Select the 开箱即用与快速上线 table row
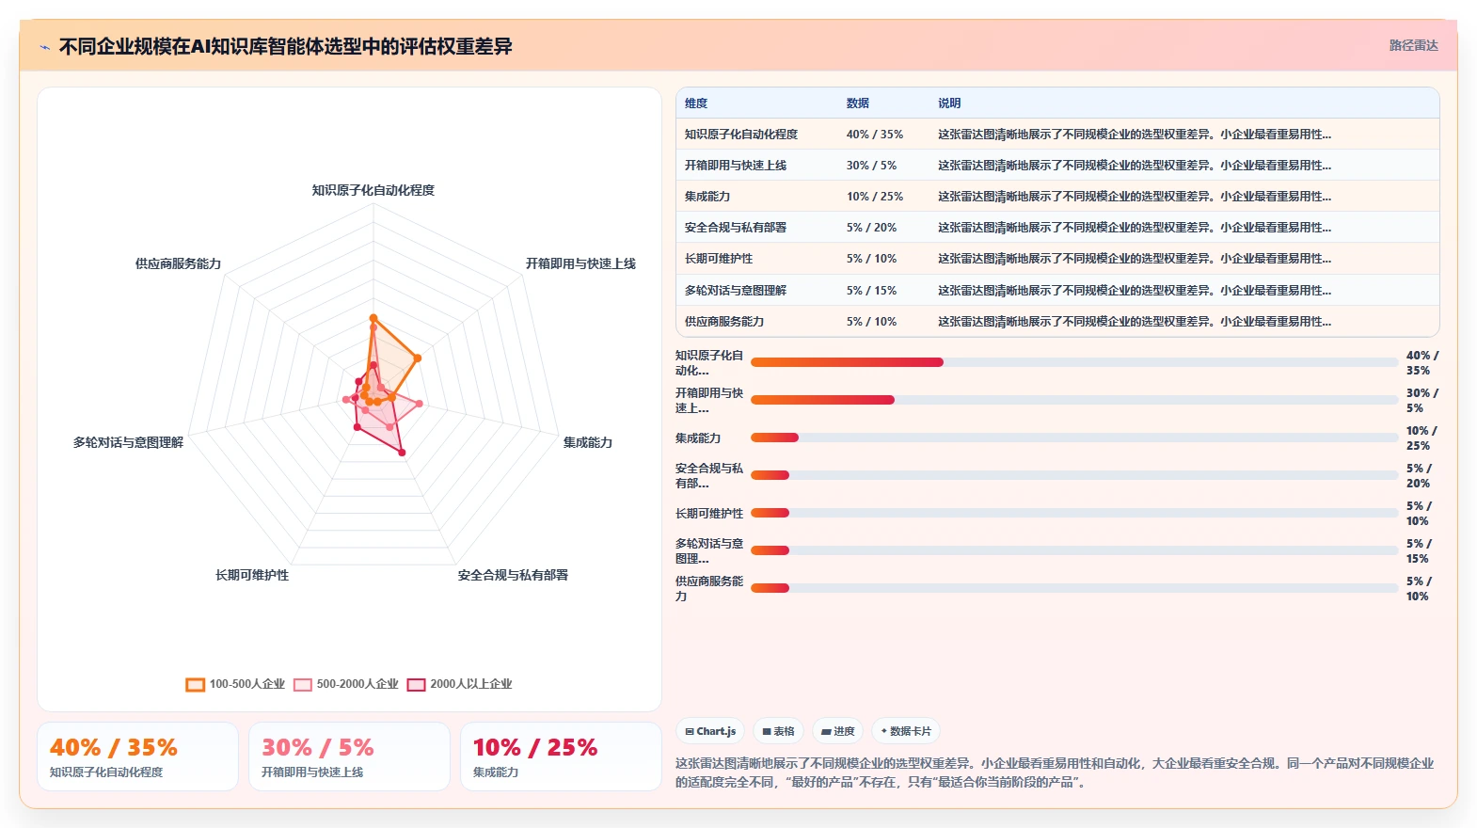The width and height of the screenshot is (1477, 828). 1057,166
